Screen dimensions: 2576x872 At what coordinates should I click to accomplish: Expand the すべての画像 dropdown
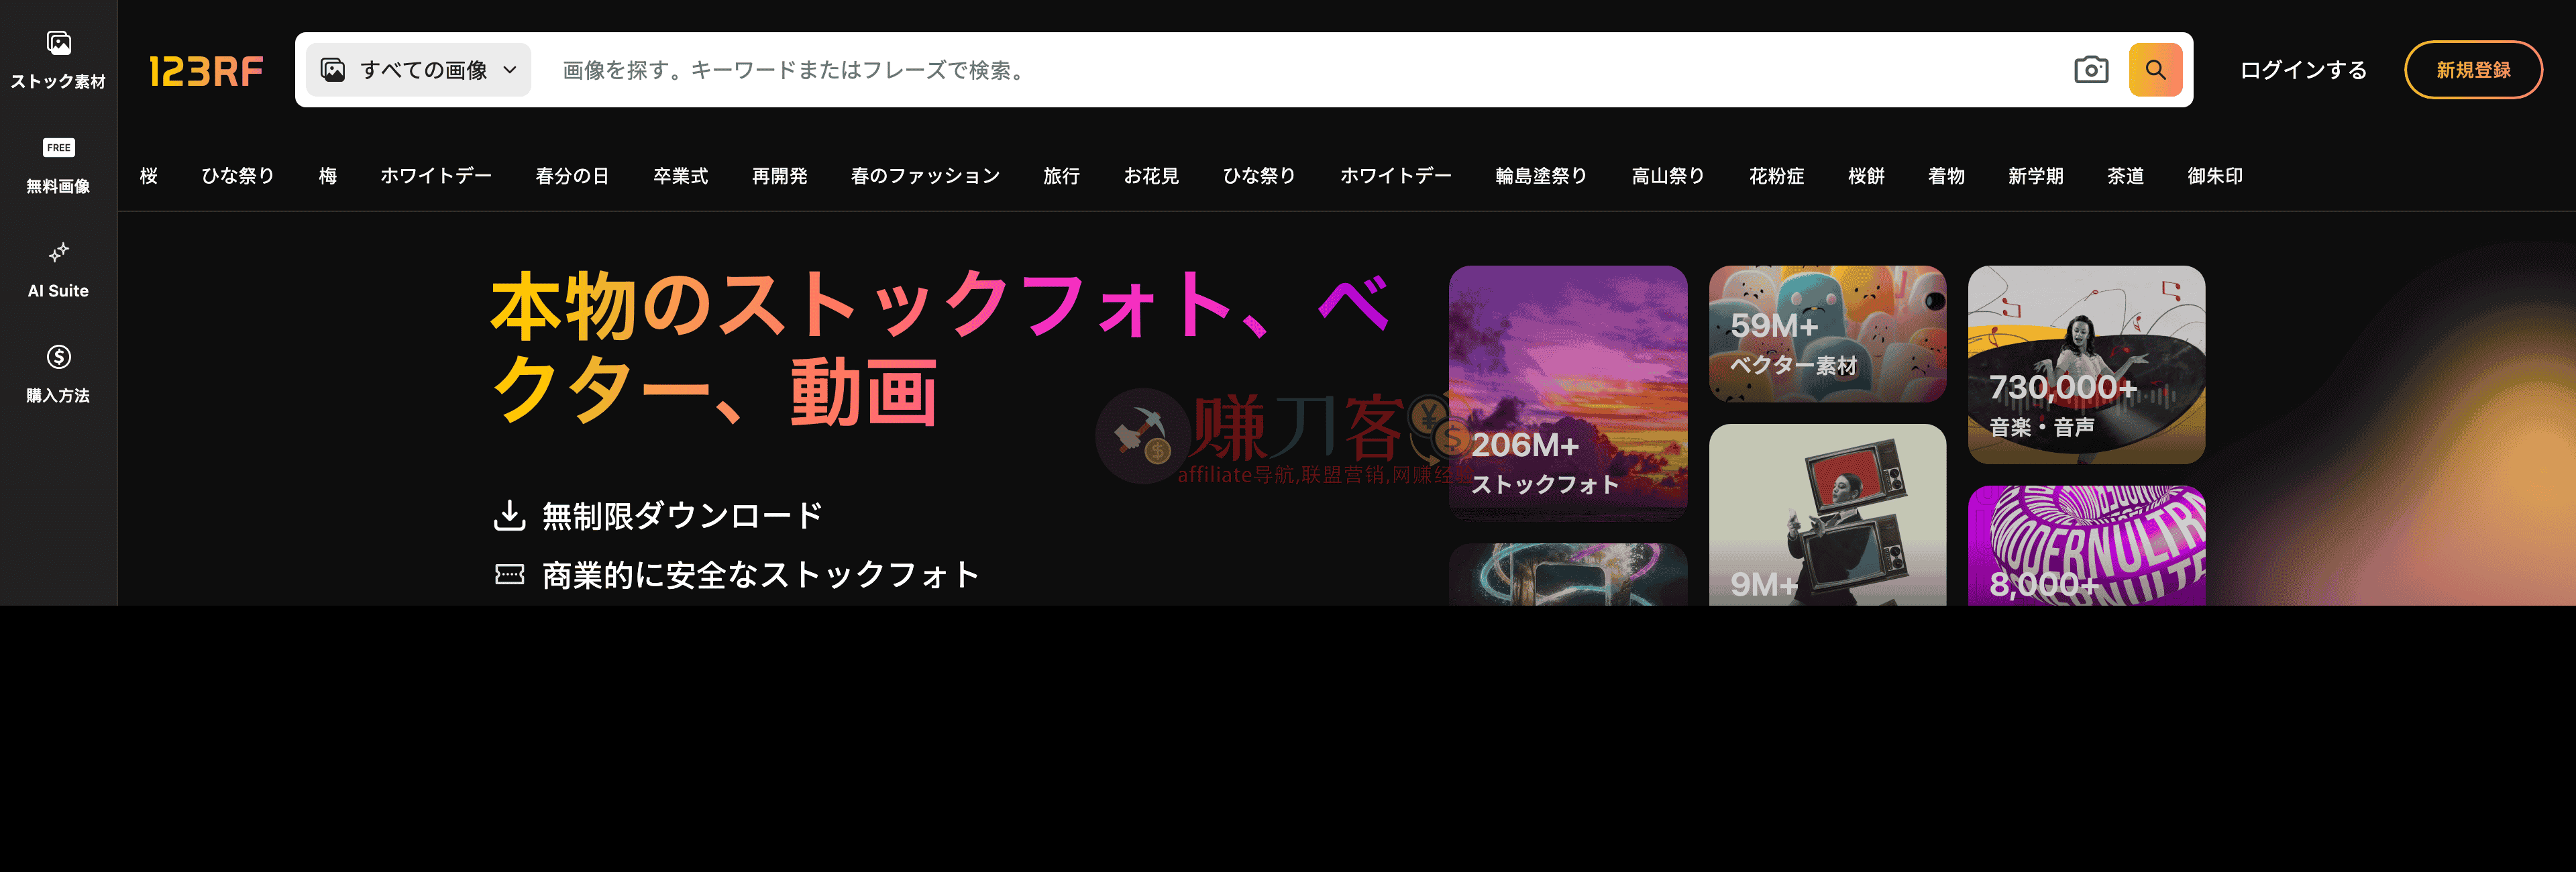[418, 70]
